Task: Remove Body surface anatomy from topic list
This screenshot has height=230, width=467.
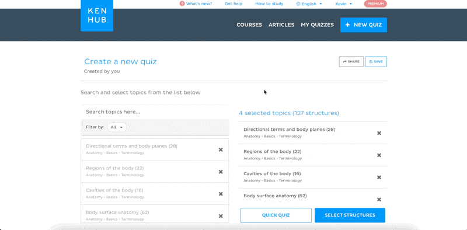Action: click(221, 216)
